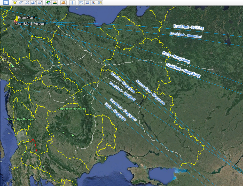
Task: Select the Add Path tool
Action: (x=27, y=3)
